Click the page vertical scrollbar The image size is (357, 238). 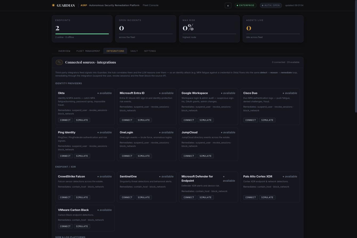tap(355, 56)
